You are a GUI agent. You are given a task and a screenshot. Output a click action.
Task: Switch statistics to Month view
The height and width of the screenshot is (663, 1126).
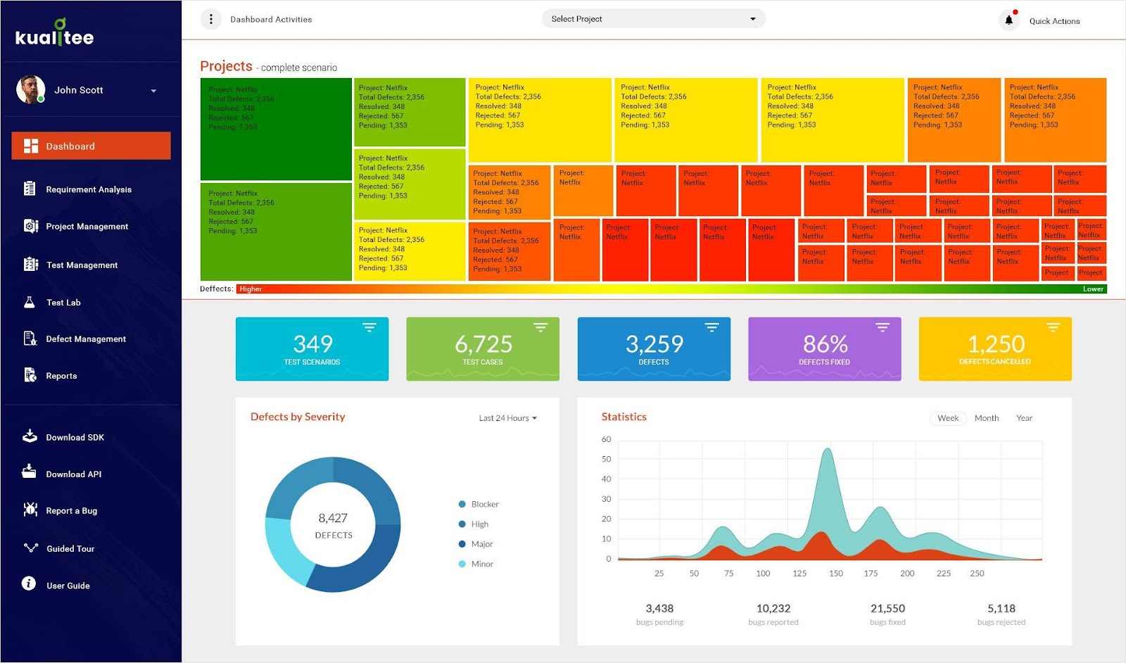(x=987, y=418)
